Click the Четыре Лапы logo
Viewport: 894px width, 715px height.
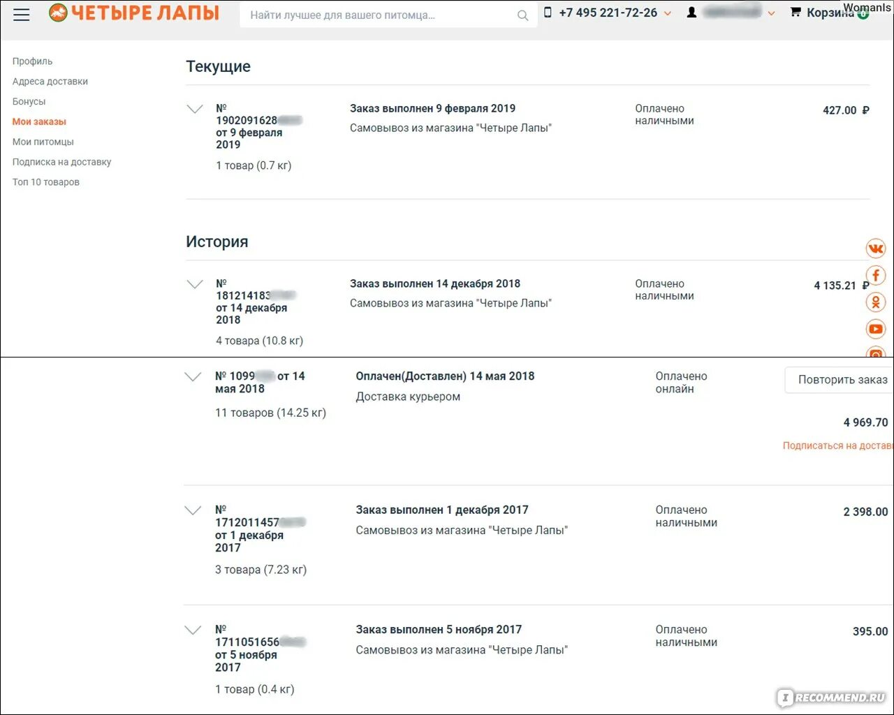pos(134,13)
